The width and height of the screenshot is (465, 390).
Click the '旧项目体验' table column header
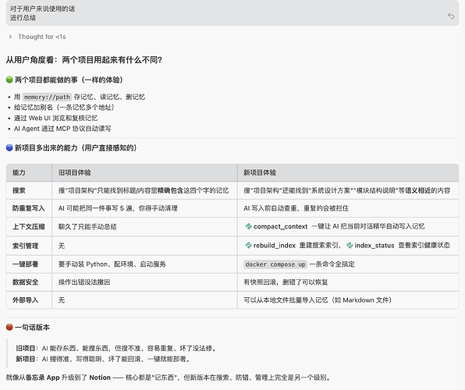[x=74, y=172]
